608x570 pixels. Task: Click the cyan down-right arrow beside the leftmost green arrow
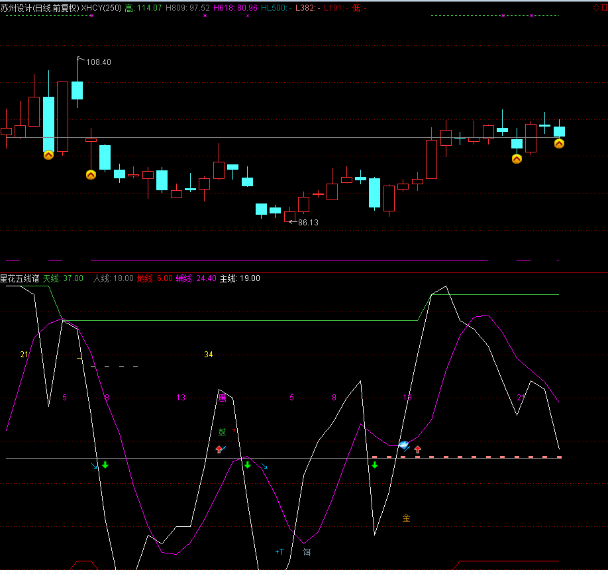[95, 466]
